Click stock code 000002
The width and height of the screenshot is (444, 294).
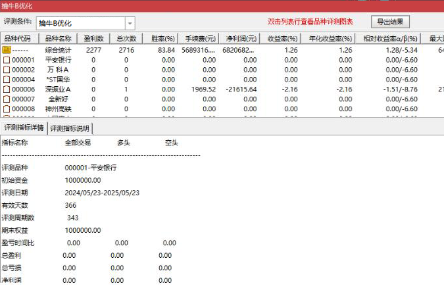[23, 70]
